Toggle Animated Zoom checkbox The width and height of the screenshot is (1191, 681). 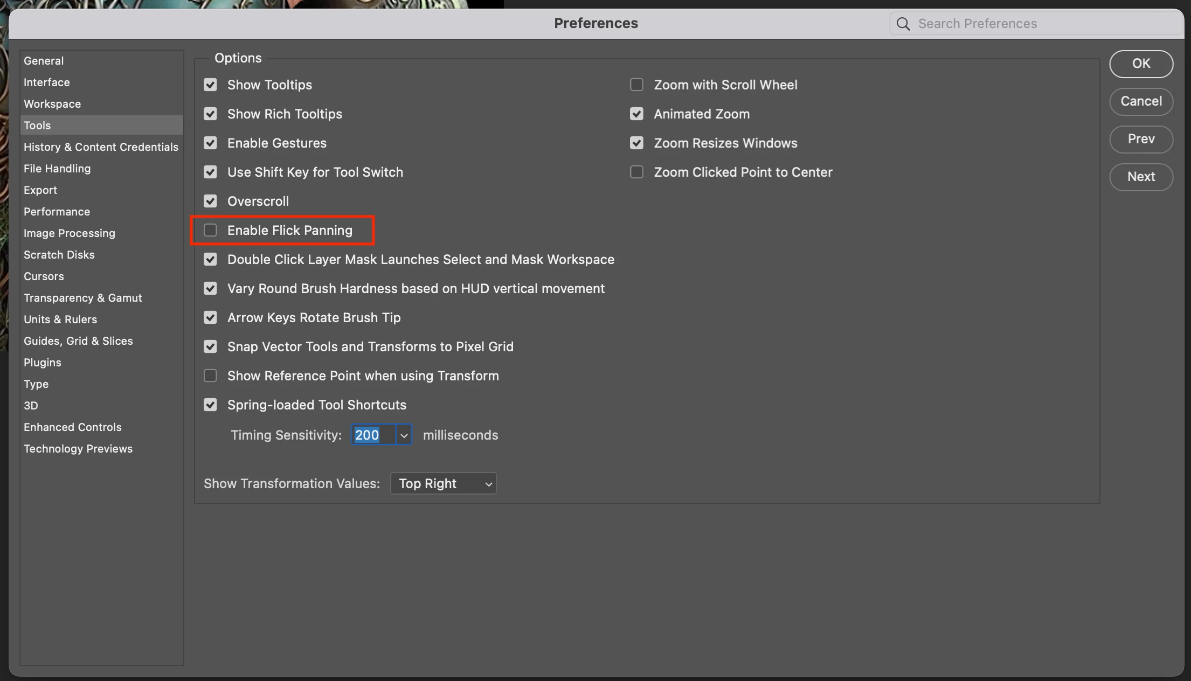click(636, 114)
